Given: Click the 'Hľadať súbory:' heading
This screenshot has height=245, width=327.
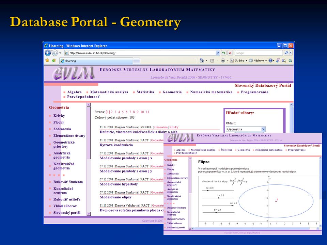Looking at the screenshot, I should click(x=240, y=113).
